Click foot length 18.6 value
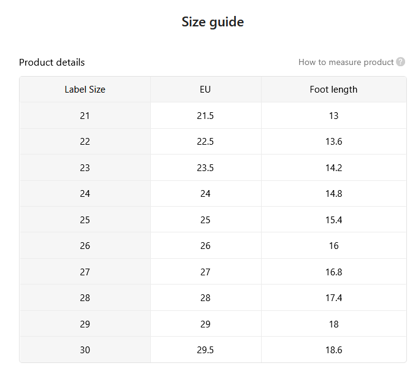 tap(333, 350)
